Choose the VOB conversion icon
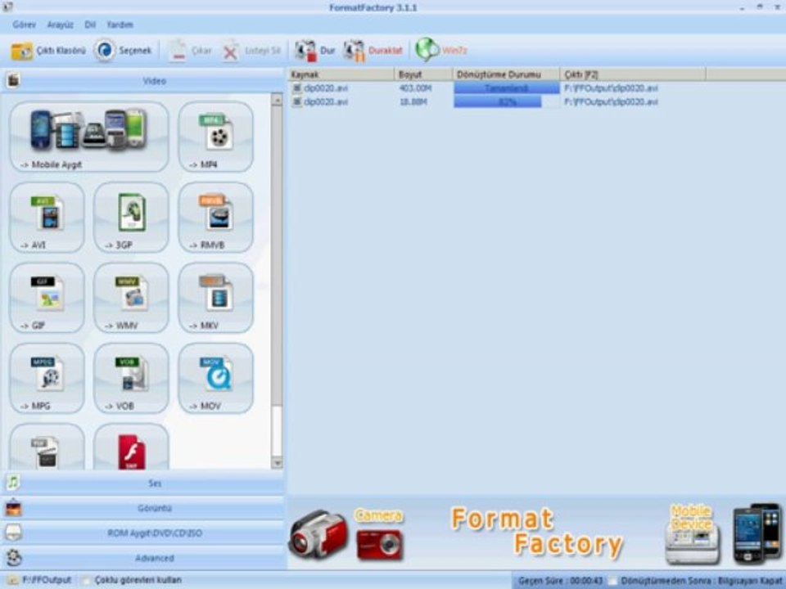 (x=131, y=378)
